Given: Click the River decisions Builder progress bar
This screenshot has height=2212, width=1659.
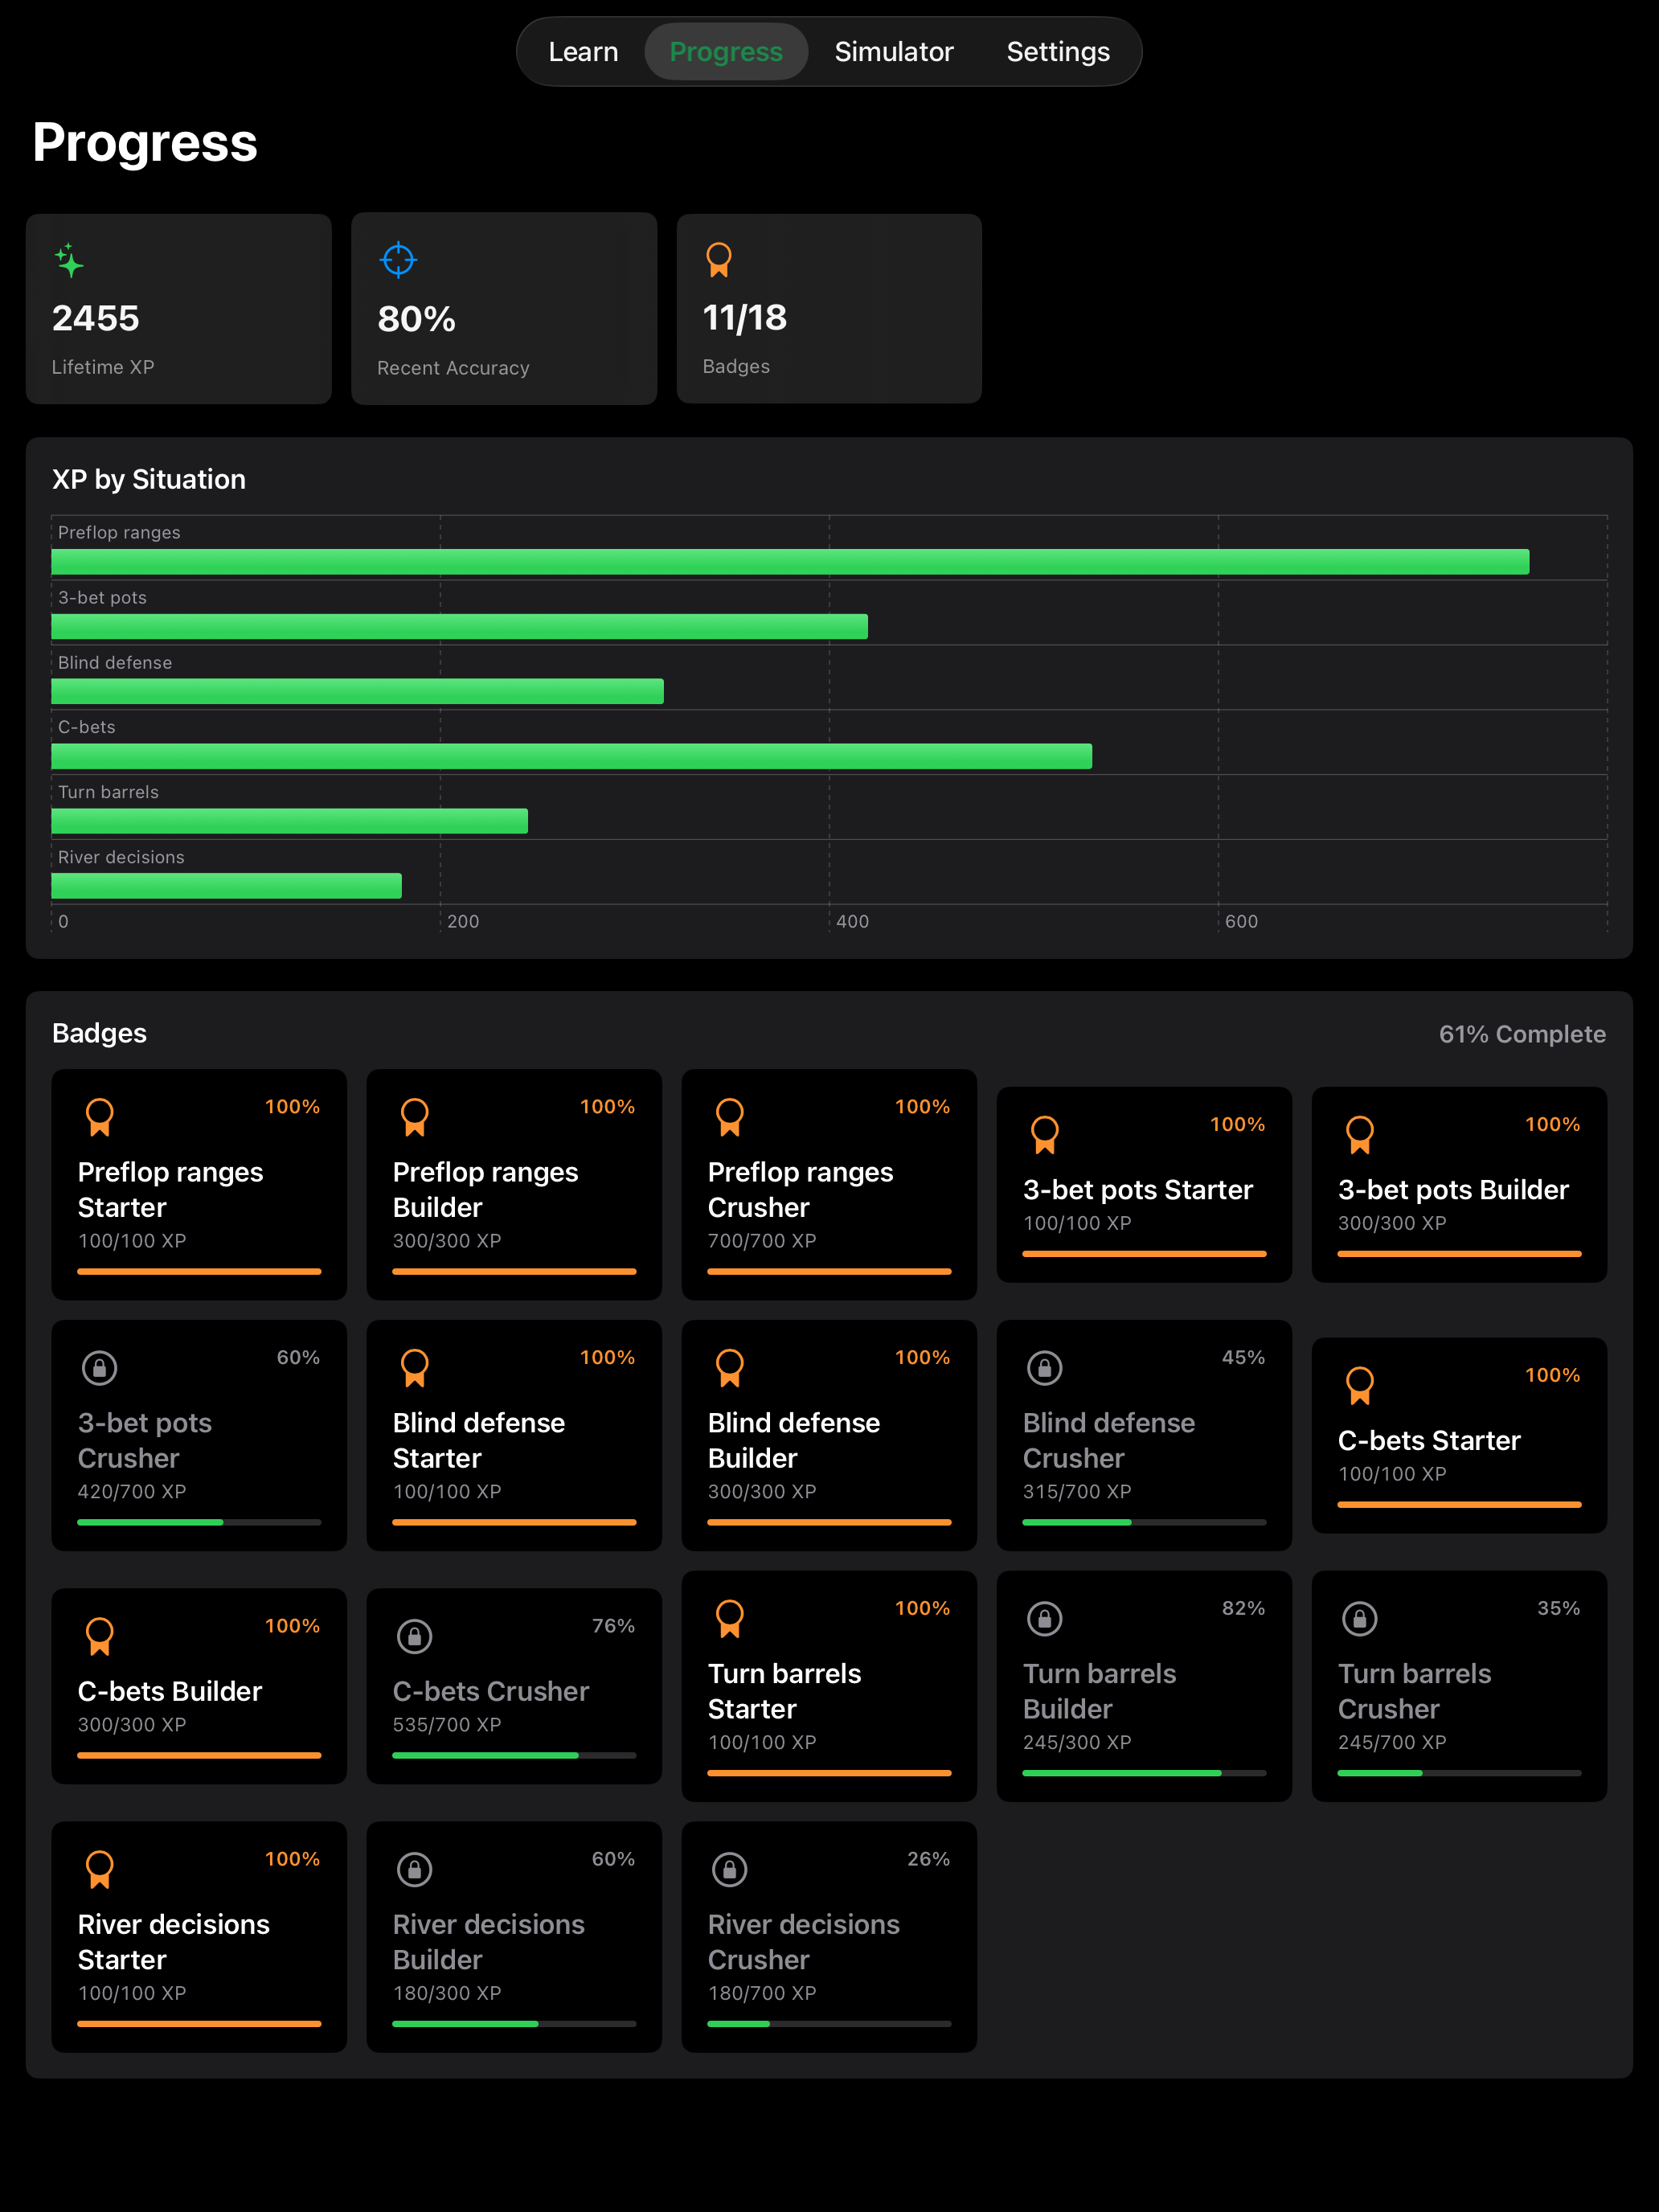Looking at the screenshot, I should (x=514, y=2024).
